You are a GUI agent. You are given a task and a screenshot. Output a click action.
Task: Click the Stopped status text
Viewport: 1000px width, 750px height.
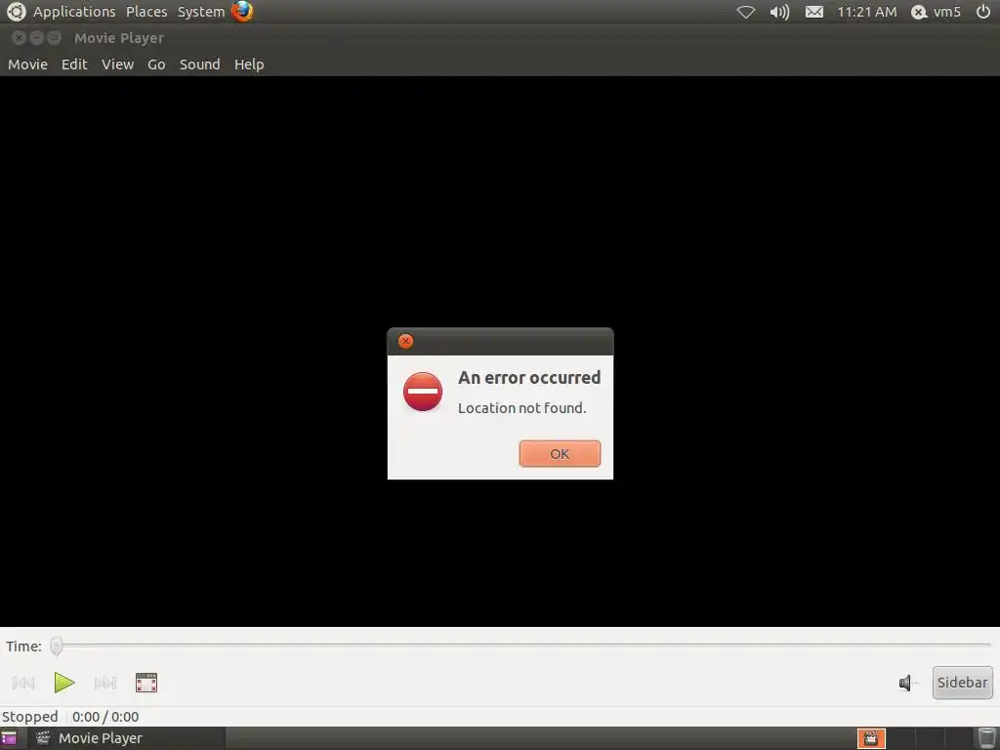30,717
